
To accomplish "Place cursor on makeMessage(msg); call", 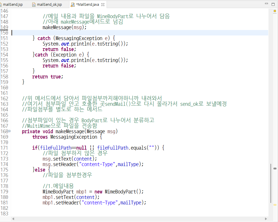I will point(65,27).
